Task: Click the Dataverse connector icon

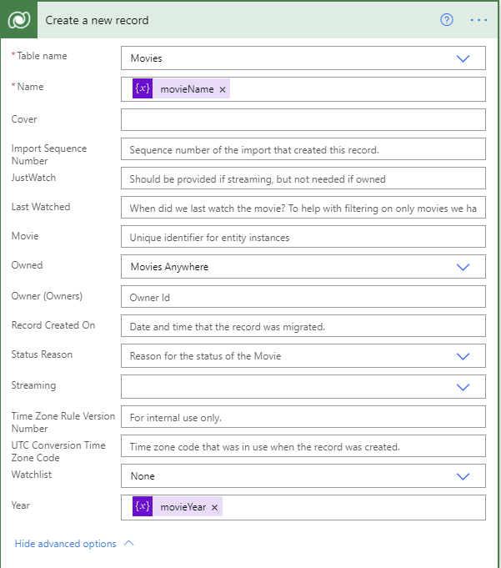Action: pyautogui.click(x=19, y=20)
